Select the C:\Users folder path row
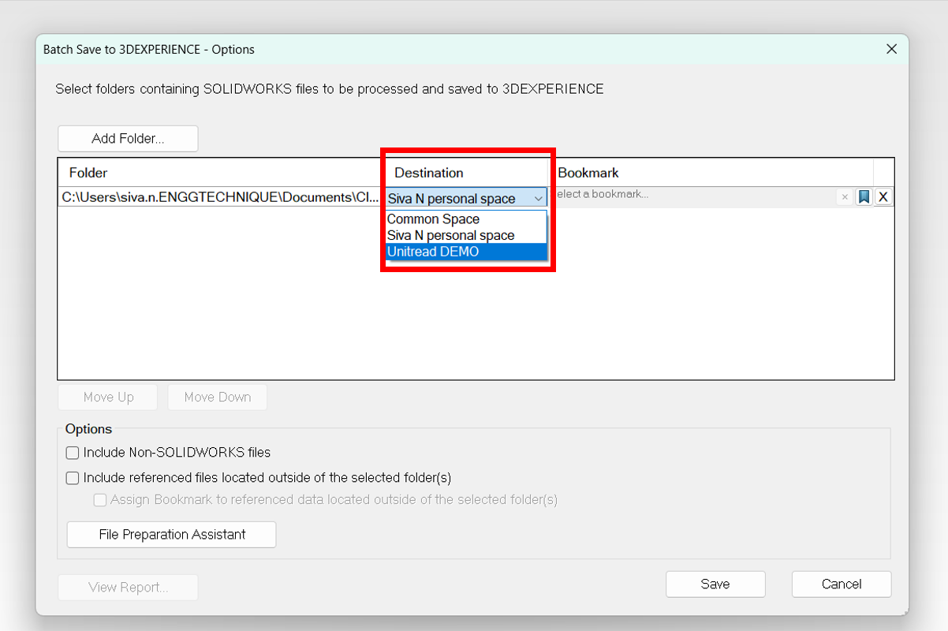This screenshot has width=948, height=631. [x=219, y=198]
